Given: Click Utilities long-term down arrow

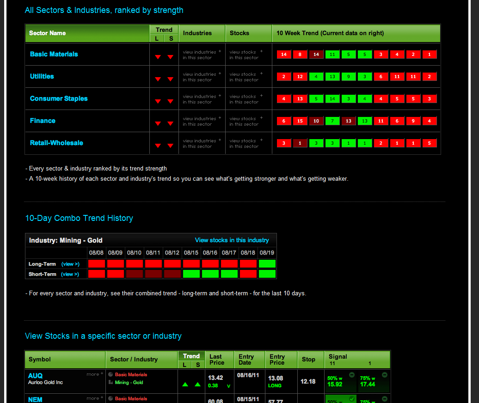Looking at the screenshot, I should tap(158, 79).
